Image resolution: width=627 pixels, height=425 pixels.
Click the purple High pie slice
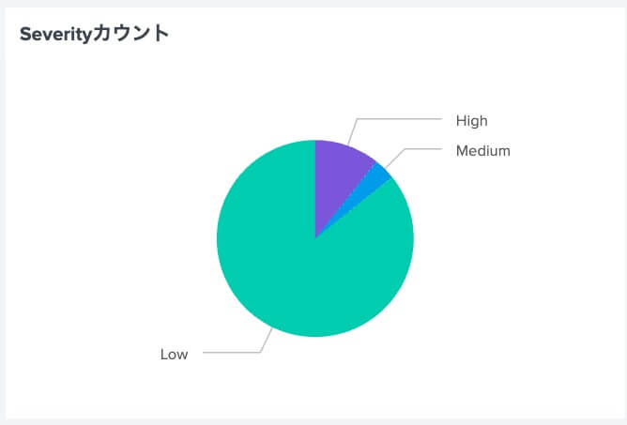pos(337,178)
